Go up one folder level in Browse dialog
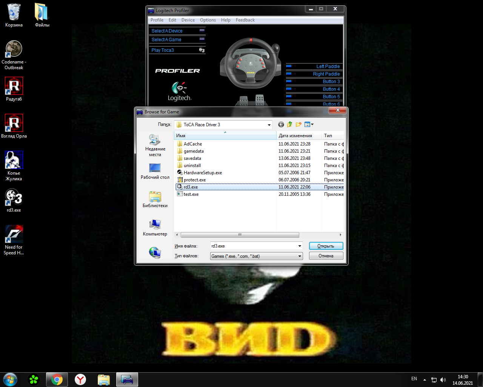Image resolution: width=483 pixels, height=387 pixels. click(290, 125)
